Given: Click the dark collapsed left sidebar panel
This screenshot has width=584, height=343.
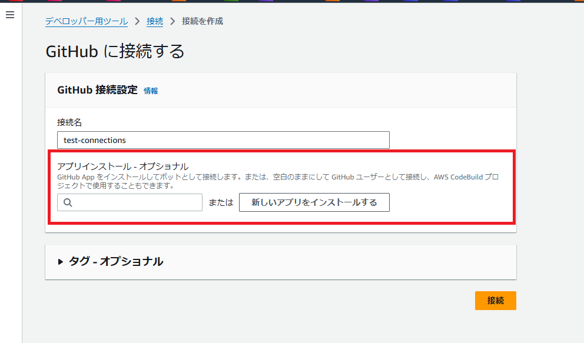Looking at the screenshot, I should (9, 177).
